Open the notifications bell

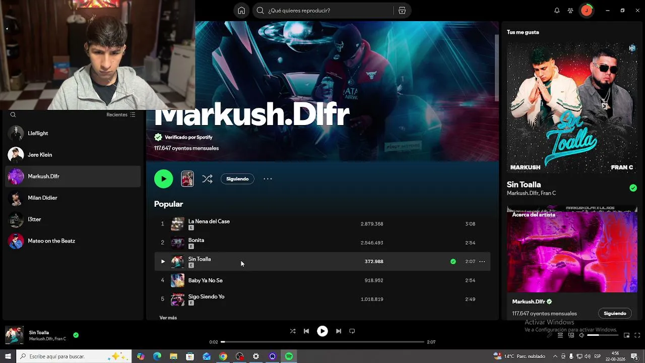[x=557, y=11]
